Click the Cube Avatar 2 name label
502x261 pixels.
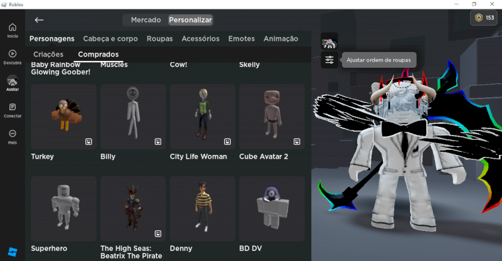pos(264,157)
